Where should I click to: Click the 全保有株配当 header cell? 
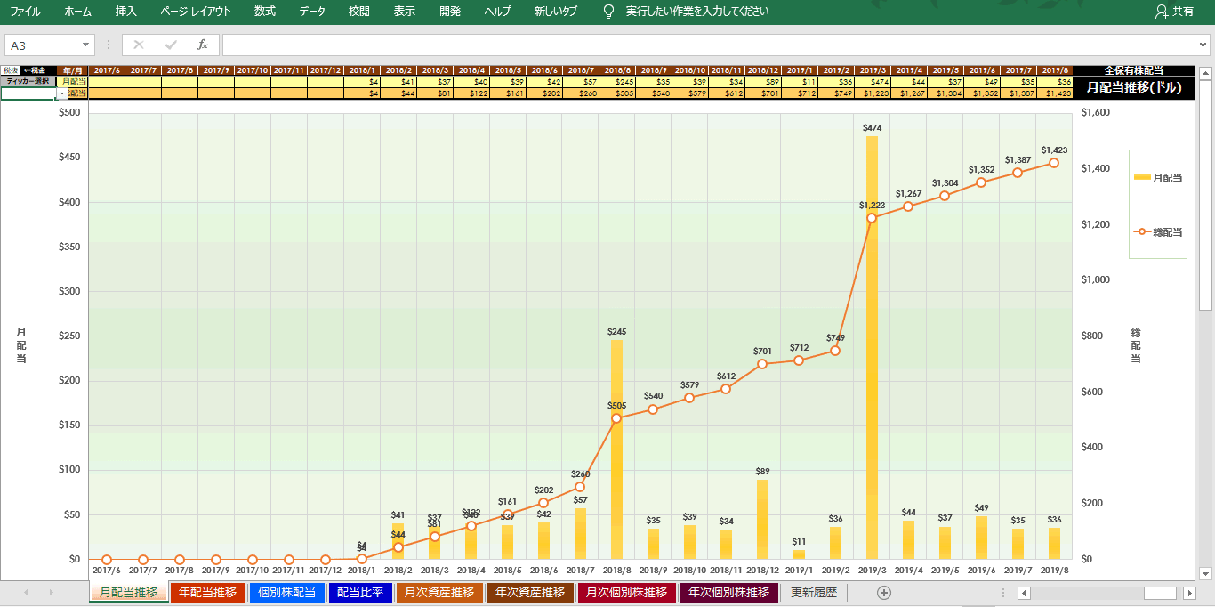point(1133,70)
